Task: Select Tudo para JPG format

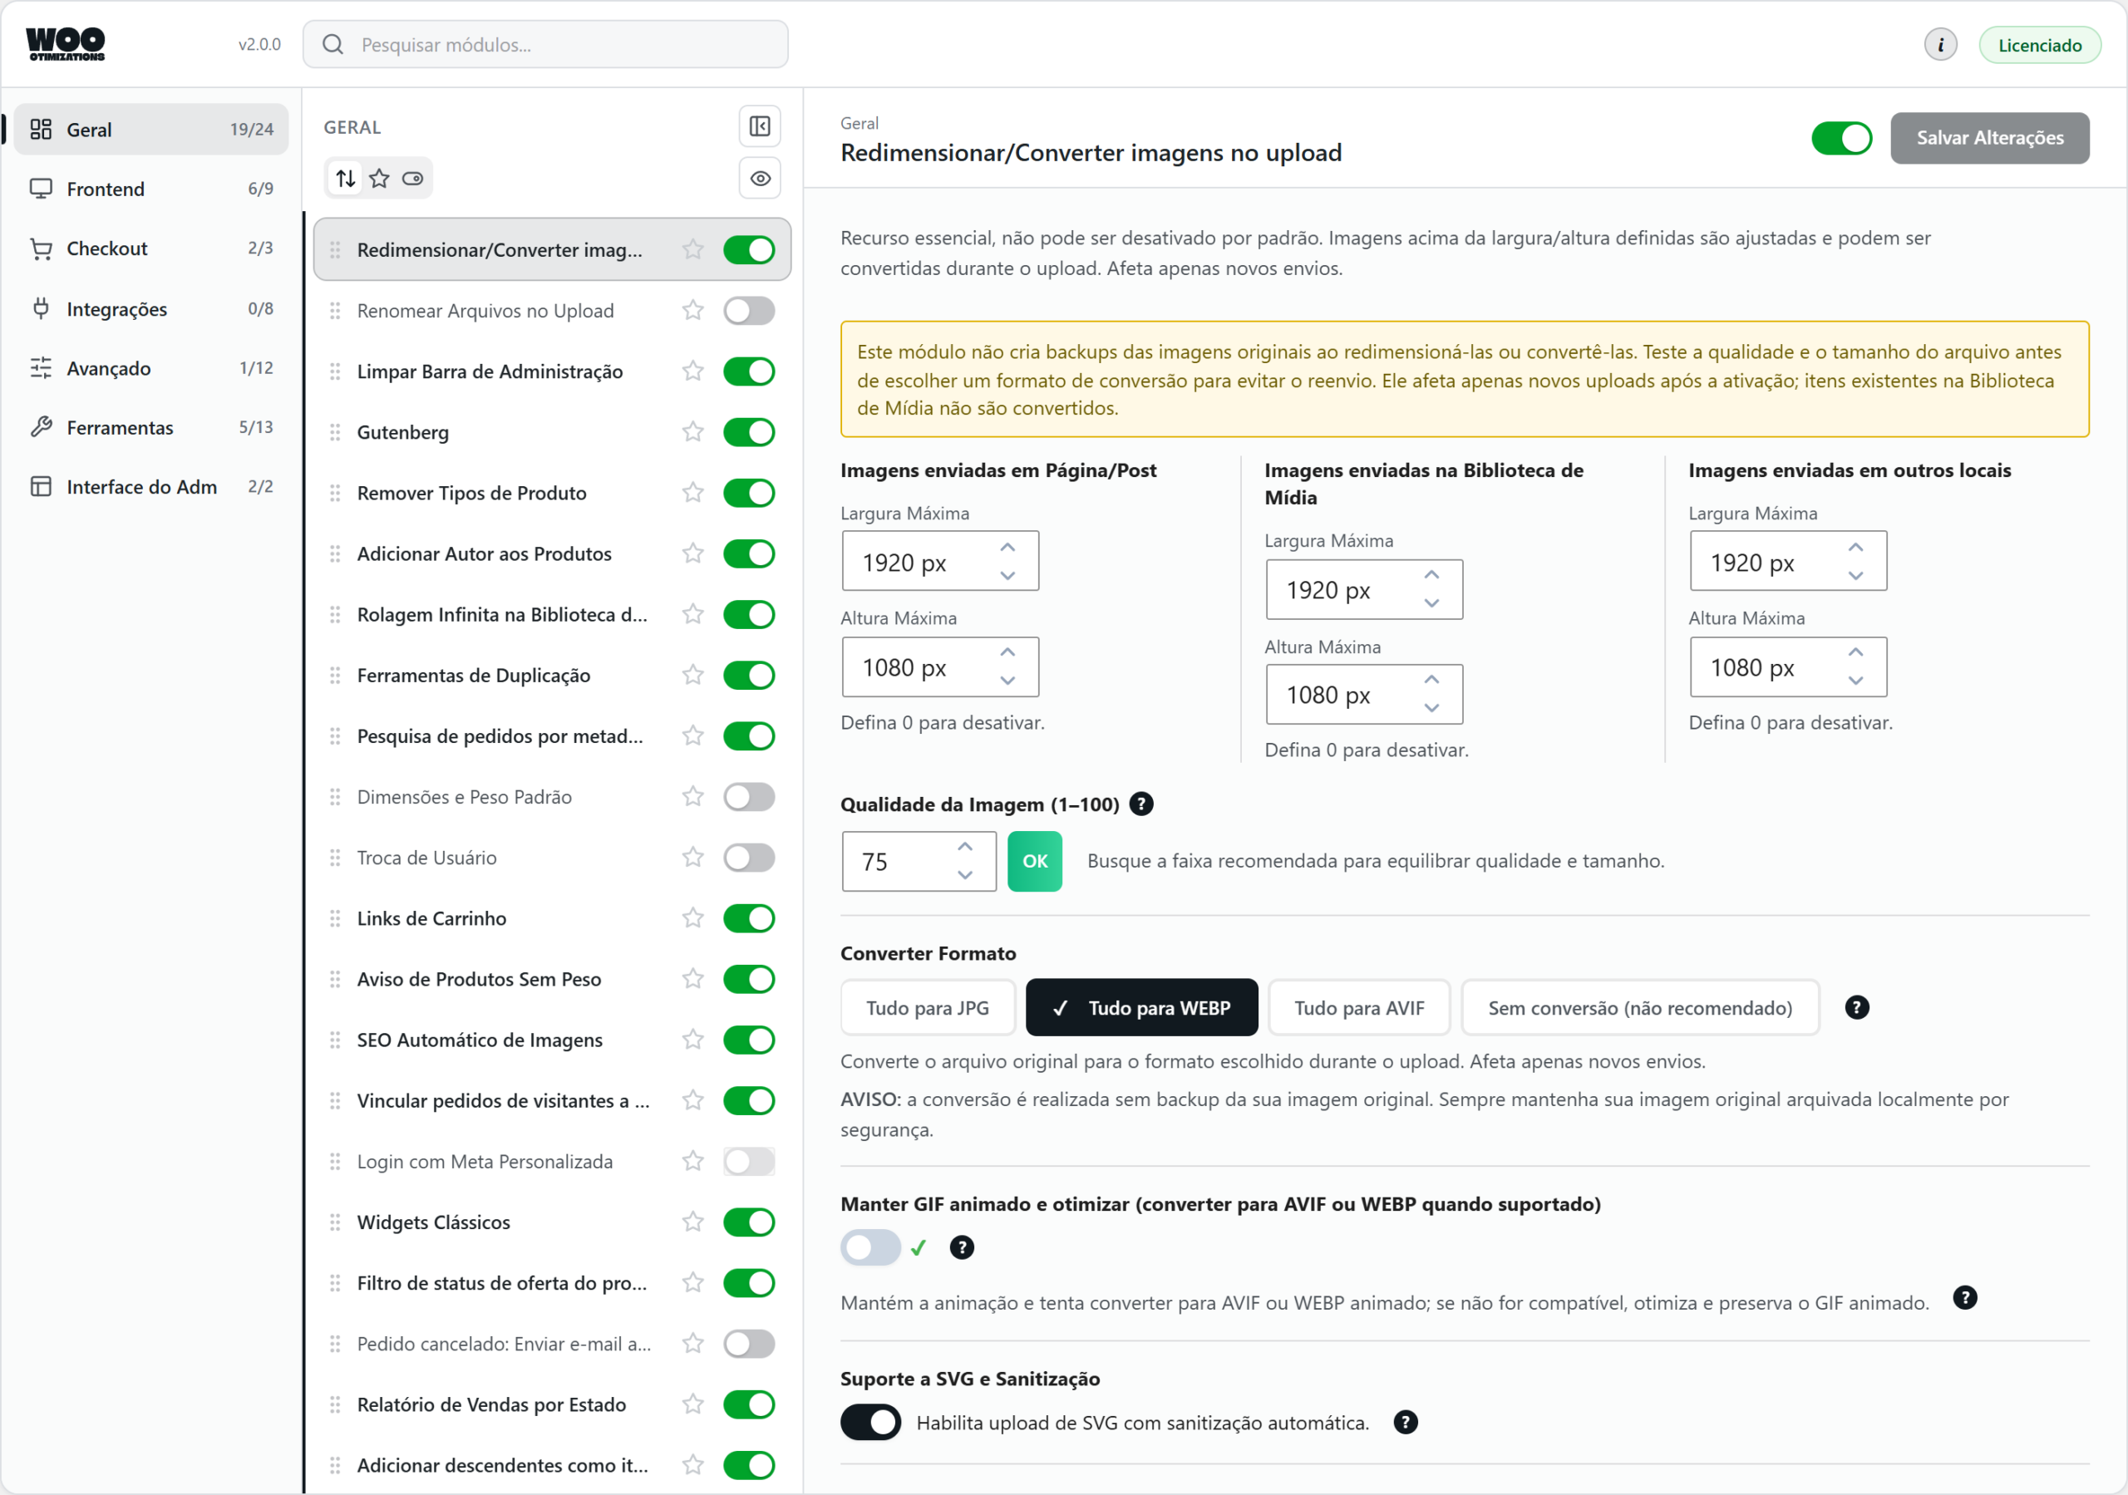Action: 928,1007
